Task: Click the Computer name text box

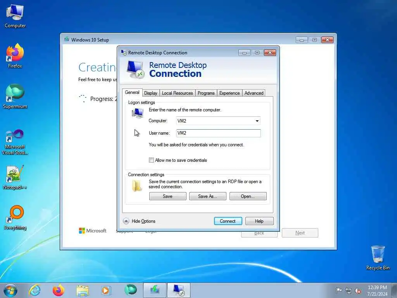Action: tap(215, 121)
